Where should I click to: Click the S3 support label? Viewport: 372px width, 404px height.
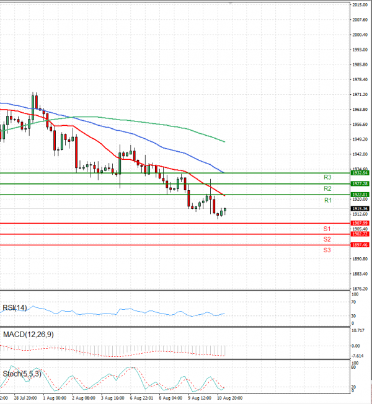[327, 250]
